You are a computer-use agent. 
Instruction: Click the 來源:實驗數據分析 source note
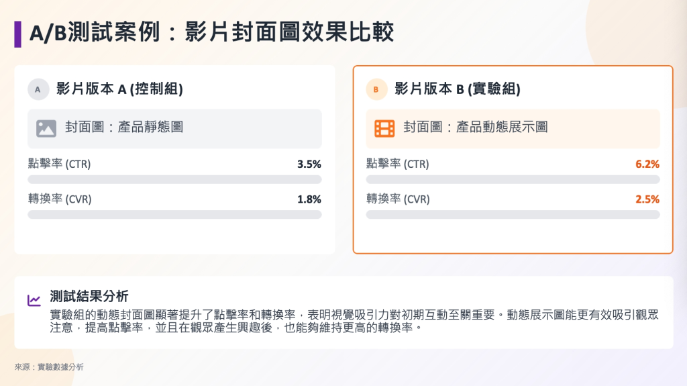coord(49,367)
